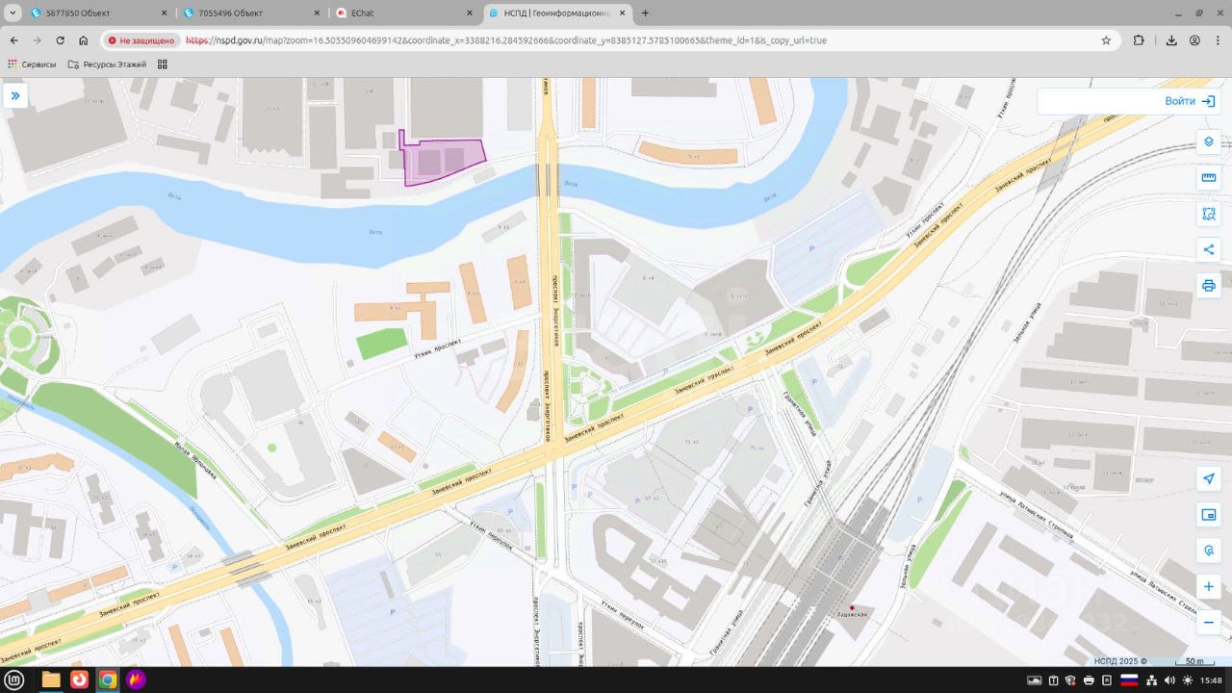1232x693 pixels.
Task: Center the map on my location
Action: 1209,479
